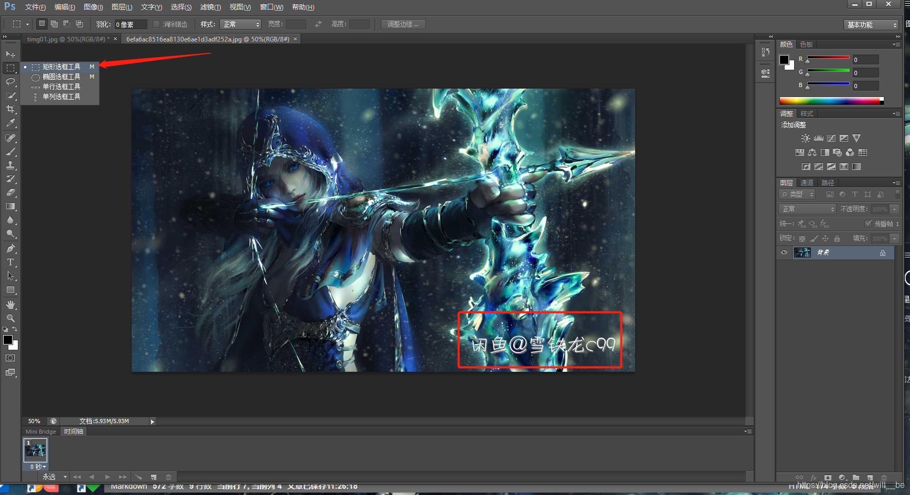Duplicate the selected timeline frame
Image resolution: width=910 pixels, height=495 pixels.
[154, 477]
